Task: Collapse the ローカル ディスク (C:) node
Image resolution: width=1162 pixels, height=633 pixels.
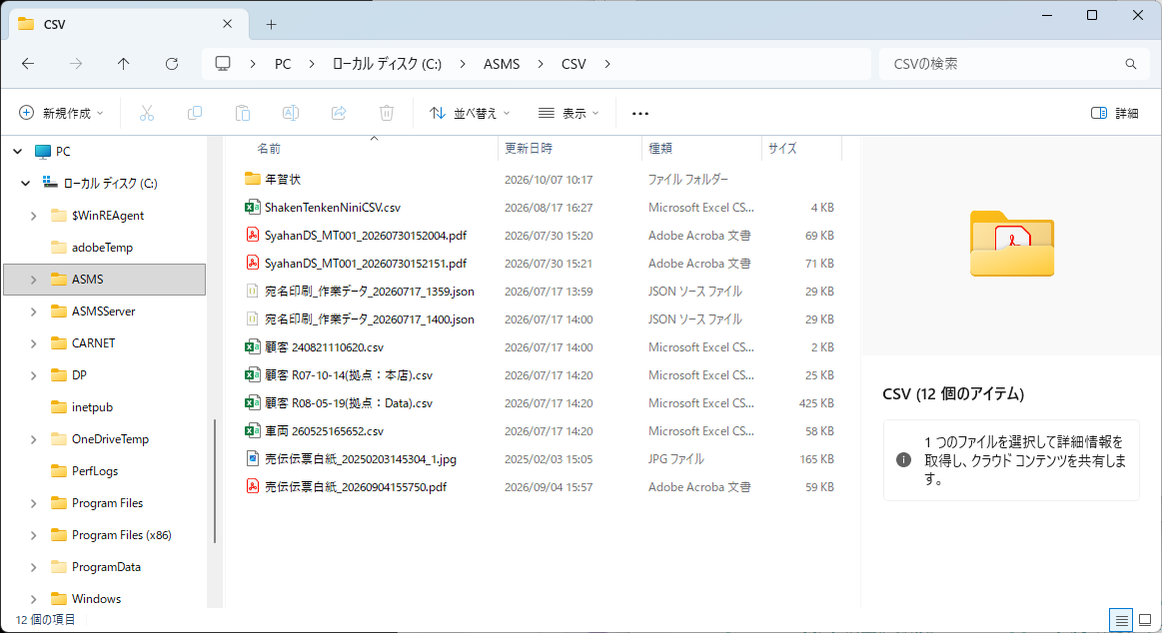Action: click(25, 183)
